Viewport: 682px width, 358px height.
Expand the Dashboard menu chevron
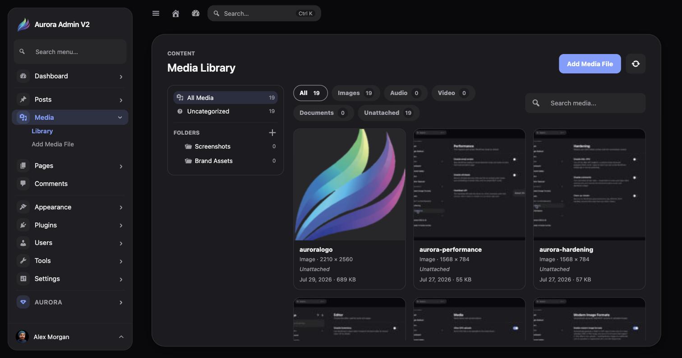click(121, 77)
